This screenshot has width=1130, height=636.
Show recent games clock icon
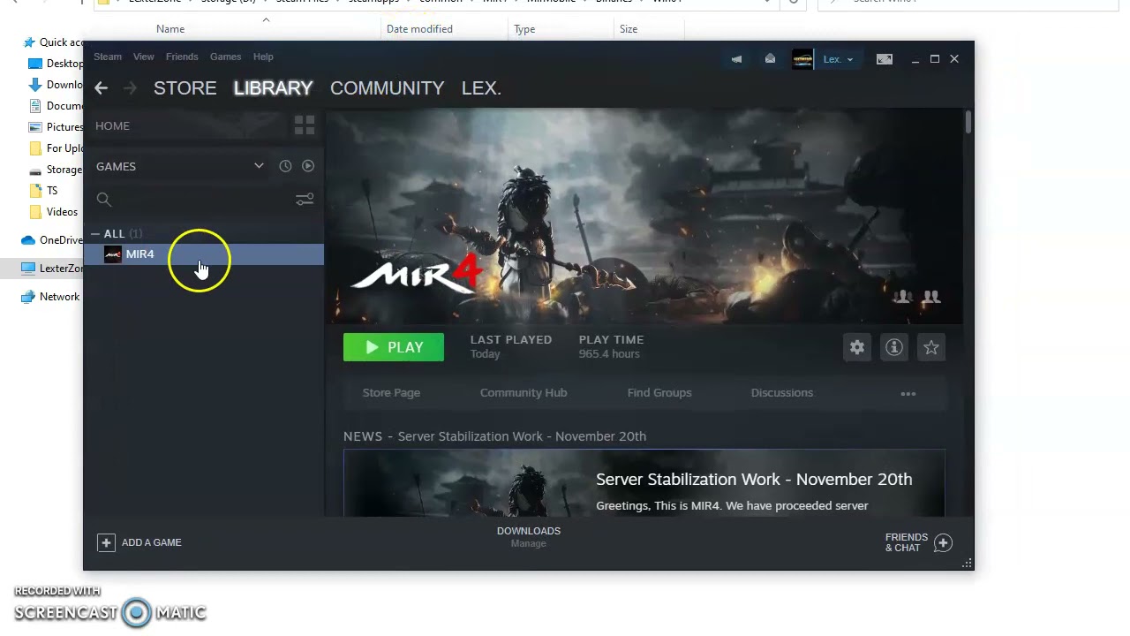(x=285, y=166)
